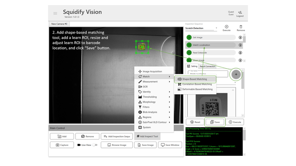Delete the Match Localization step
This screenshot has height=166, width=296.
point(240,45)
